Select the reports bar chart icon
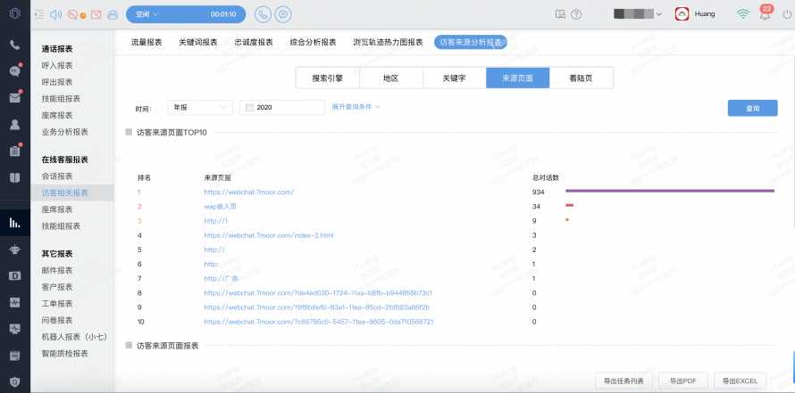 (x=14, y=223)
